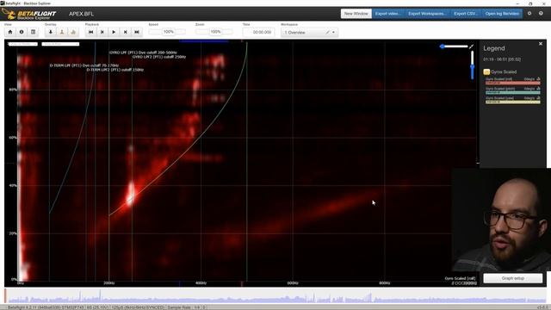This screenshot has height=310, width=551.
Task: Toggle the person-shaped Overlay icon
Action: tap(62, 32)
